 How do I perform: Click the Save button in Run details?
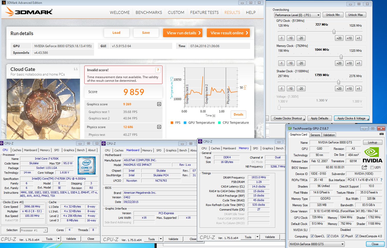[146, 33]
